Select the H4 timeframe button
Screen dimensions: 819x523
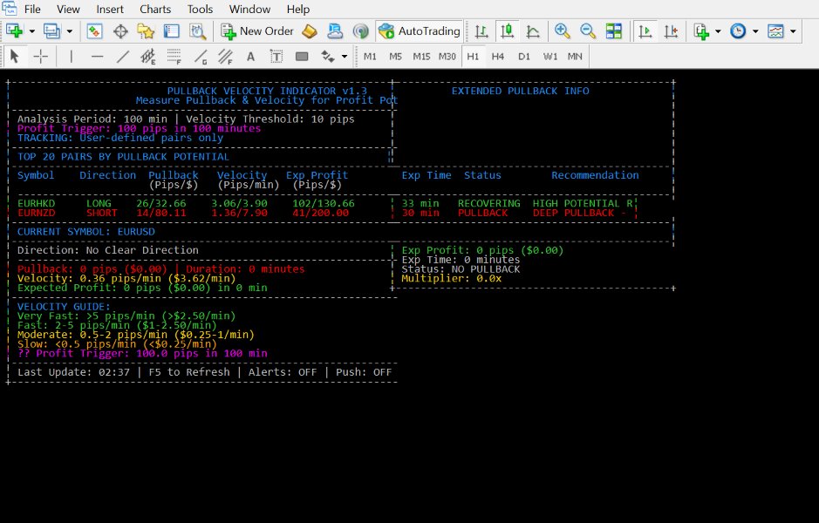click(x=498, y=57)
